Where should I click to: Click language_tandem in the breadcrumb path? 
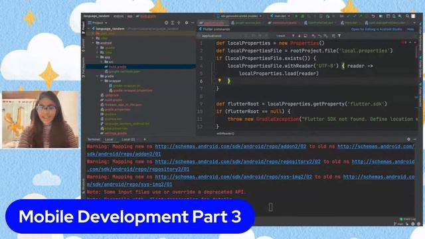tap(96, 16)
